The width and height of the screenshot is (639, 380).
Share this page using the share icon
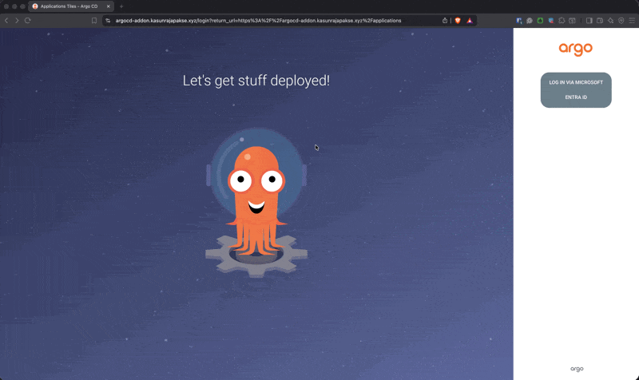point(445,21)
